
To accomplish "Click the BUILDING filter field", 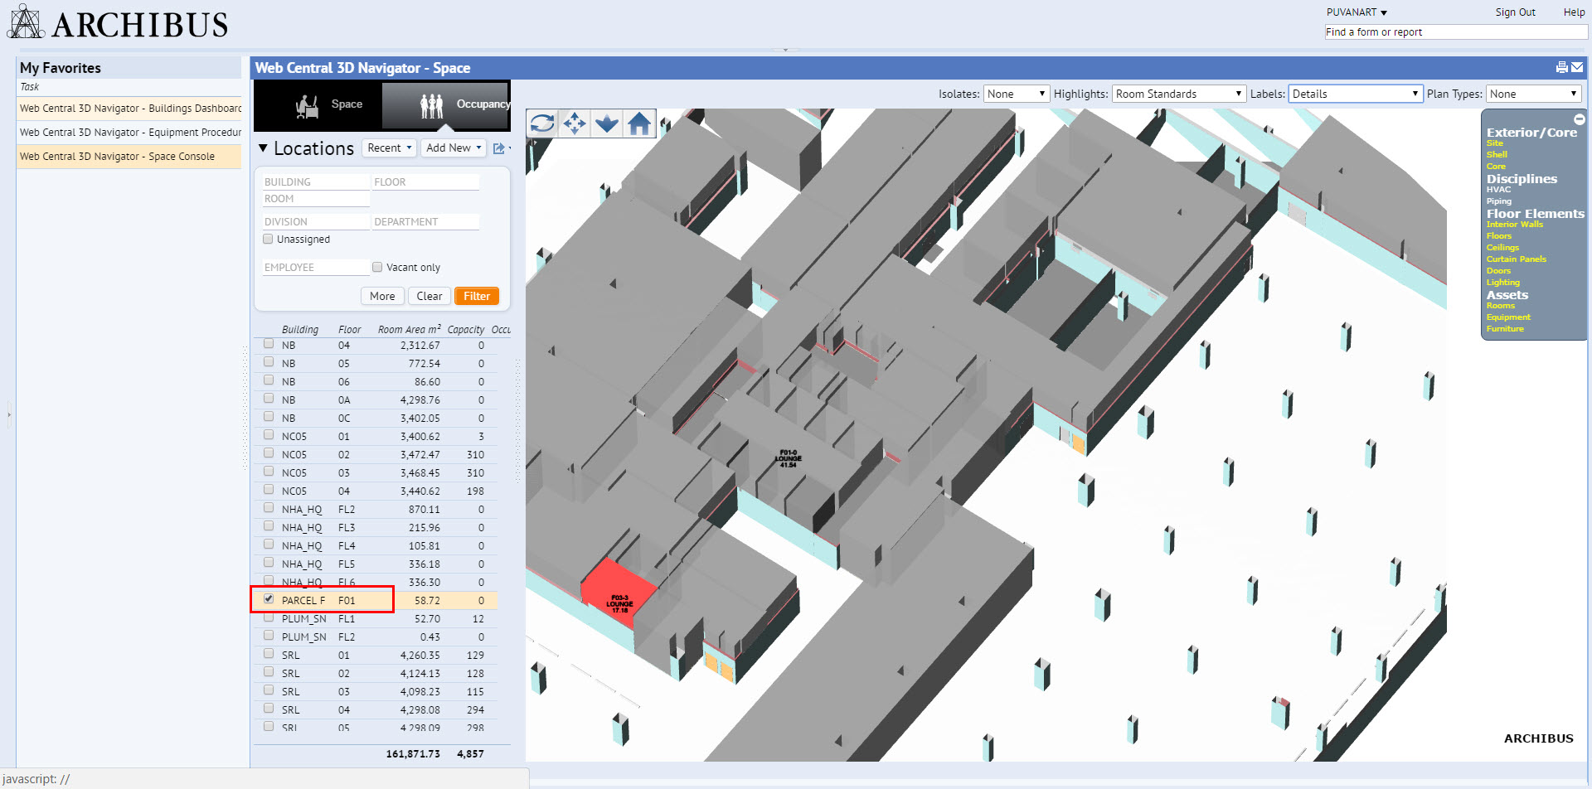I will pos(316,182).
